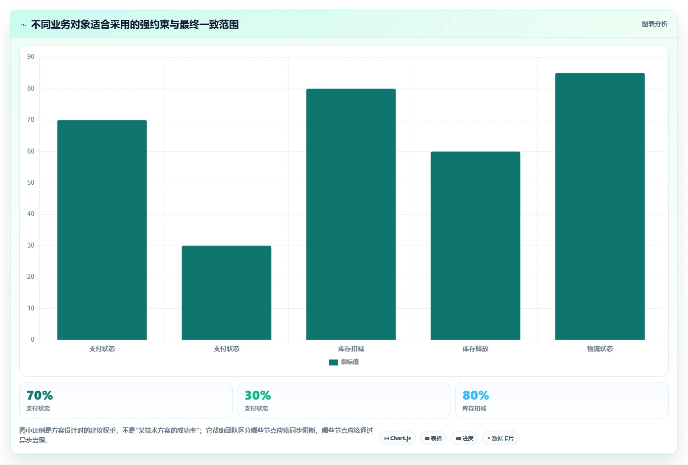Click the 支付状态 bar reaching value 30
Screen dimensions: 688x465
tap(226, 293)
